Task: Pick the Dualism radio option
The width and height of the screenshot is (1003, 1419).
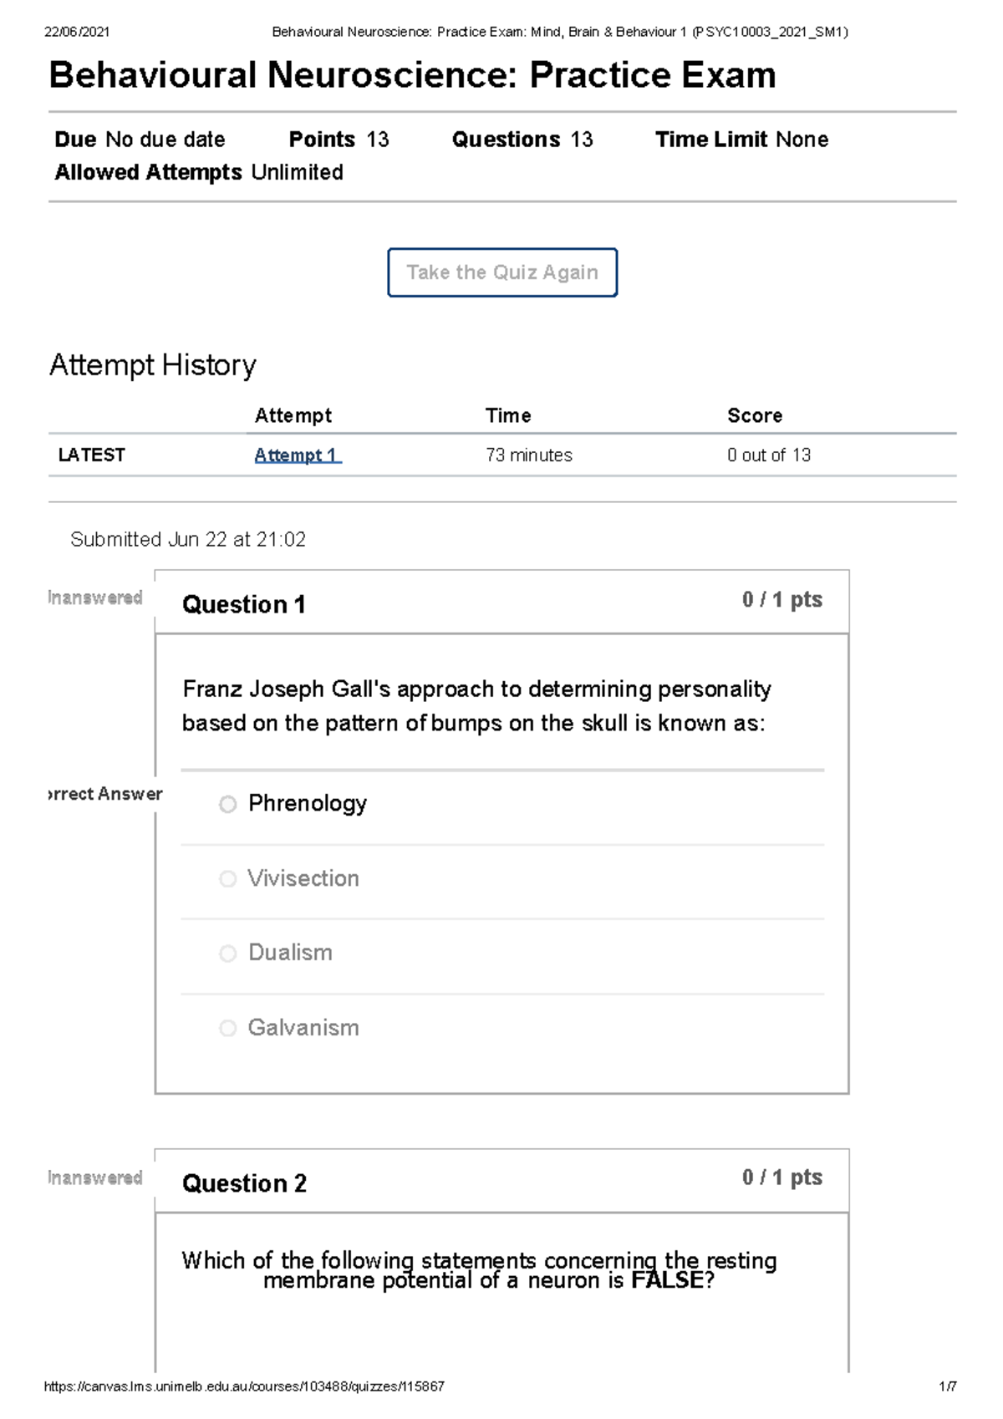Action: pyautogui.click(x=227, y=953)
